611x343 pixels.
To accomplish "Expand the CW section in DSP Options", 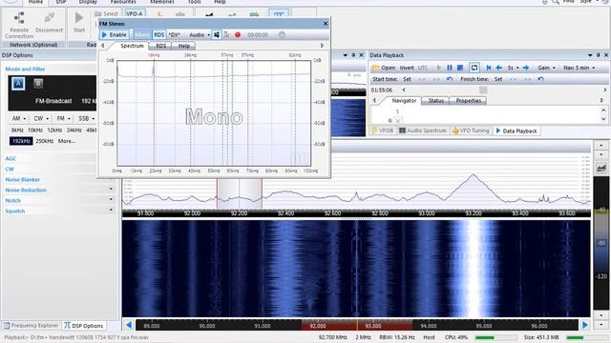I will point(10,170).
